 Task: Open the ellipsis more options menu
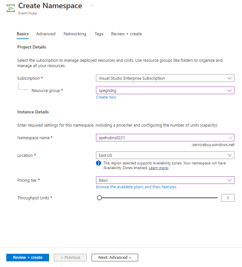click(92, 6)
